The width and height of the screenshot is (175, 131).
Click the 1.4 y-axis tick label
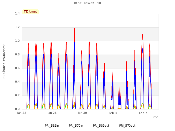tap(17, 13)
